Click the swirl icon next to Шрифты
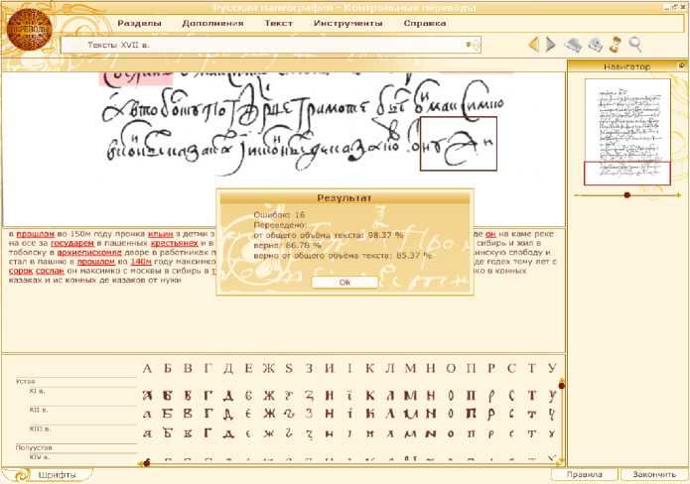The height and width of the screenshot is (484, 690). click(x=20, y=475)
